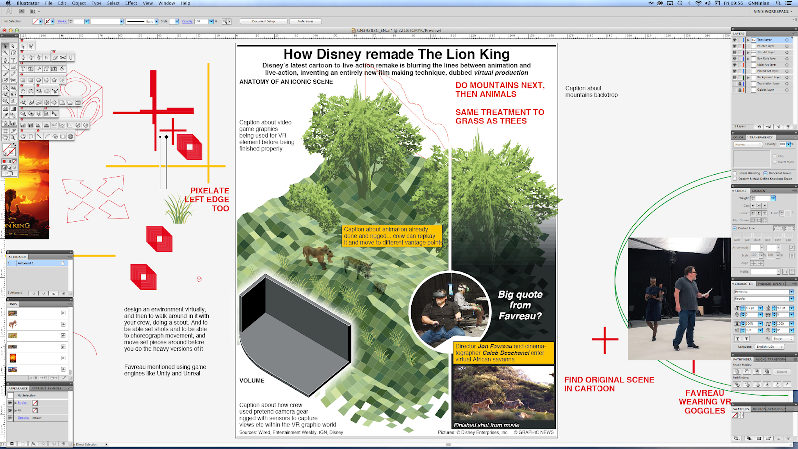This screenshot has height=449, width=798.
Task: Select the Radar Graph tool
Action: point(86,125)
